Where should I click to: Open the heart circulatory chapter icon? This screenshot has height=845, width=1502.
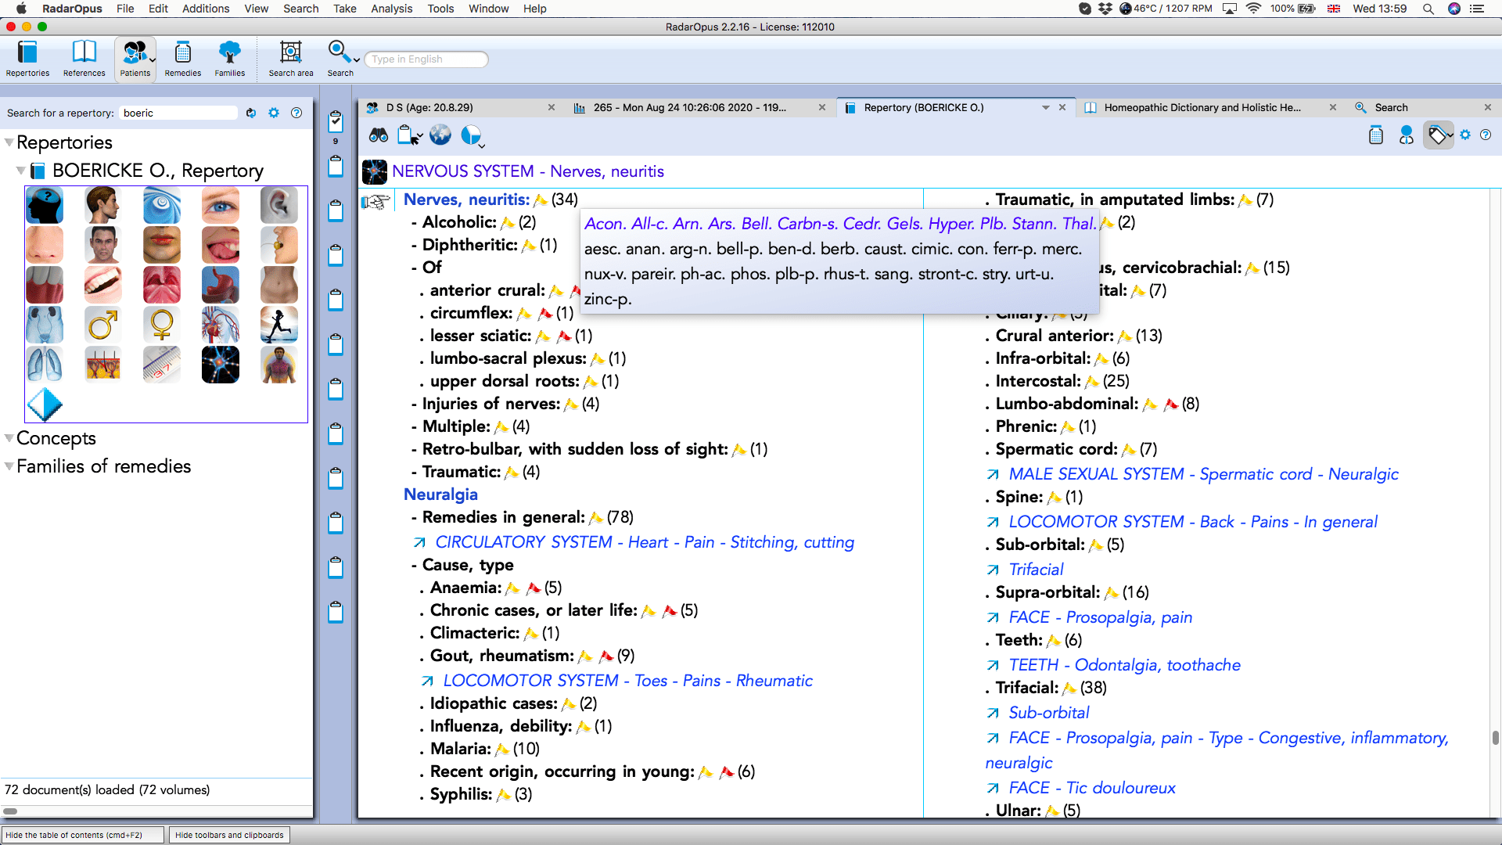pos(221,325)
